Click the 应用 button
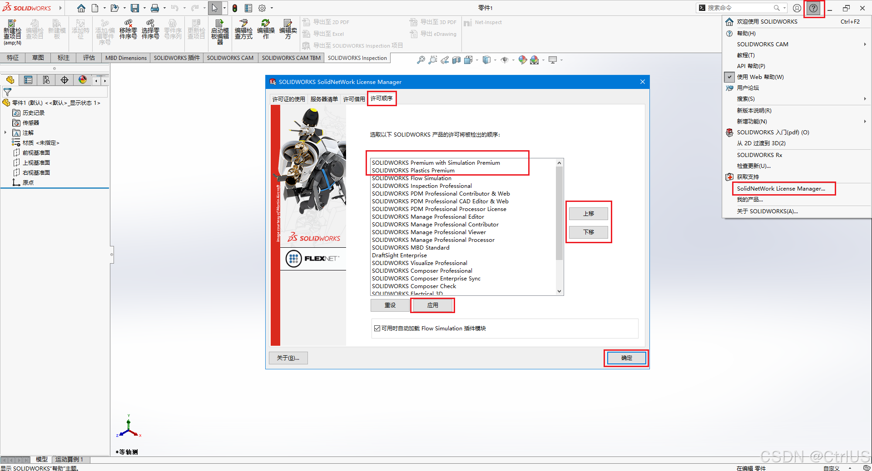 tap(433, 305)
